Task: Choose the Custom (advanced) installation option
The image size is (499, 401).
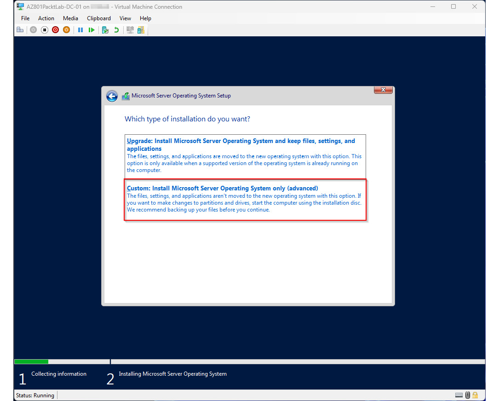Action: (245, 200)
